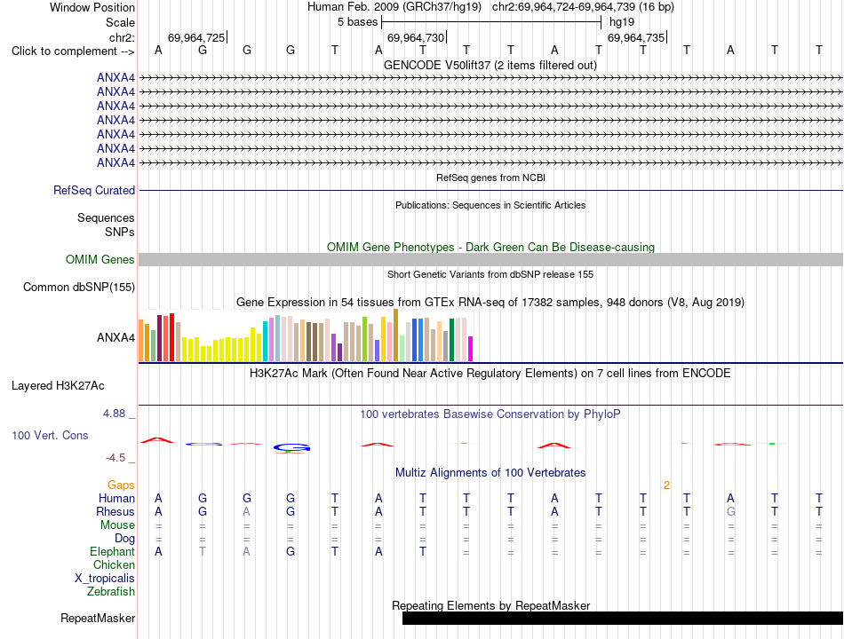Click the Window Position label
This screenshot has width=844, height=639.
(x=92, y=7)
